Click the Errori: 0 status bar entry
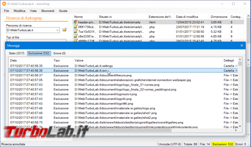Image resolution: width=251 pixels, height=147 pixels. (241, 144)
